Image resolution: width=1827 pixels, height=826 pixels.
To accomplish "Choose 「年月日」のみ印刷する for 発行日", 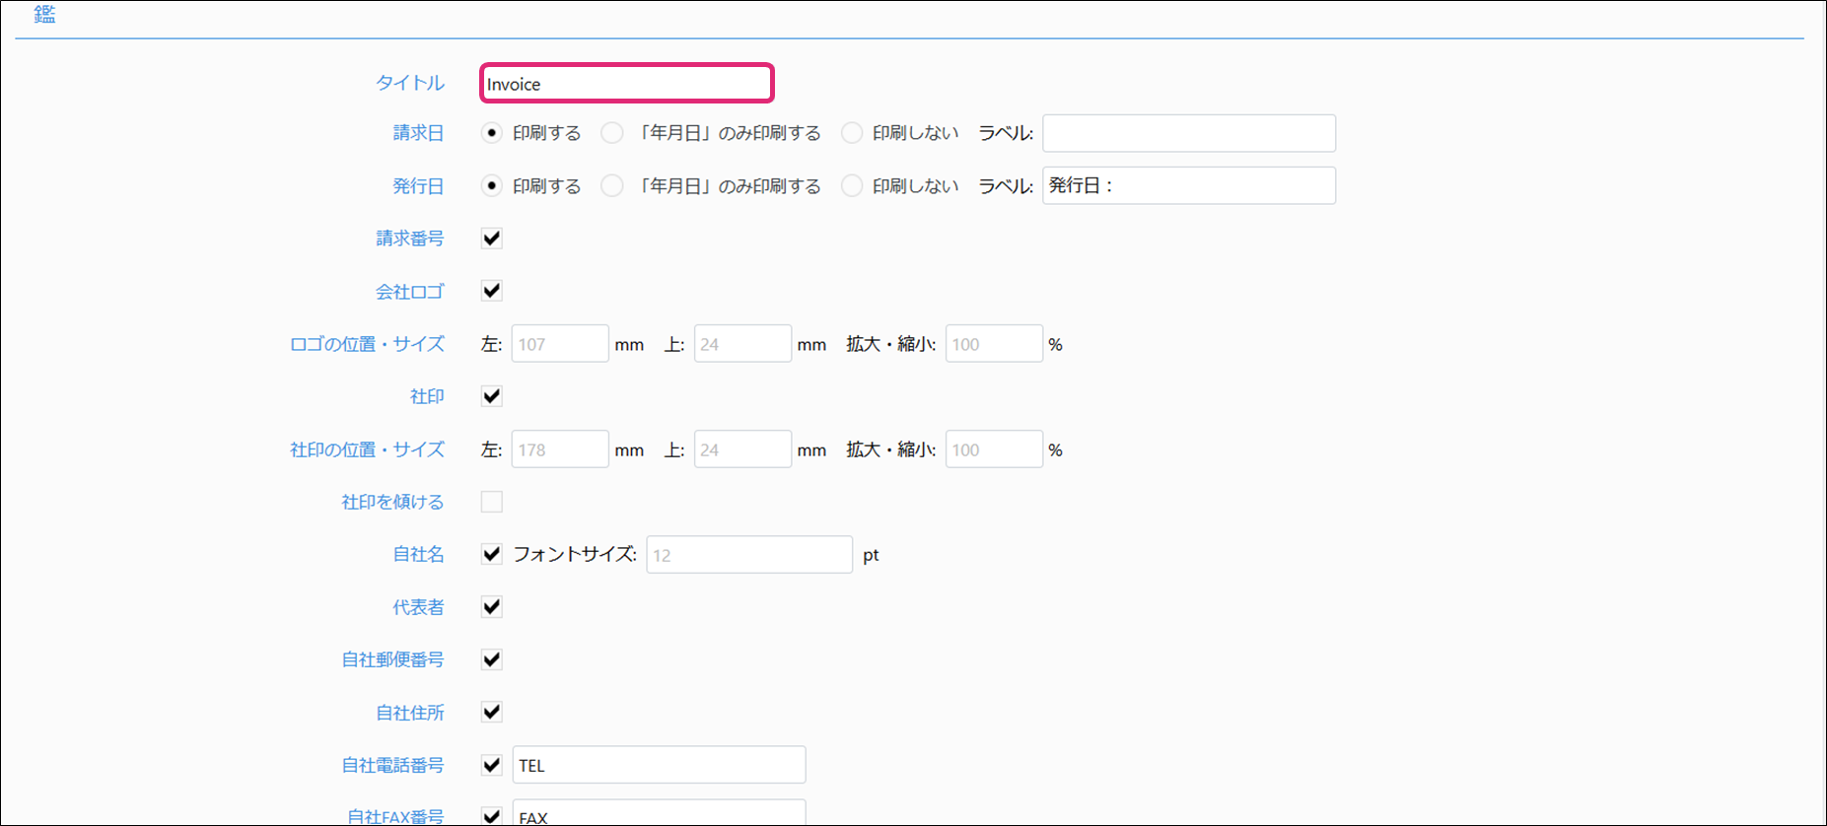I will (612, 186).
